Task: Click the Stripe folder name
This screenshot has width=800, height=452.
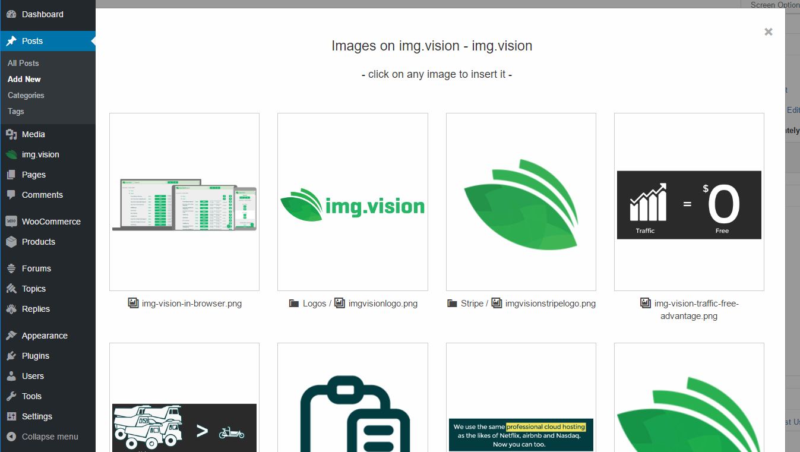Action: (x=472, y=304)
